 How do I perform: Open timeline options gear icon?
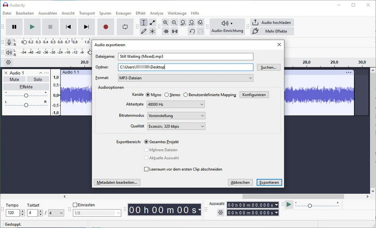coord(8,63)
